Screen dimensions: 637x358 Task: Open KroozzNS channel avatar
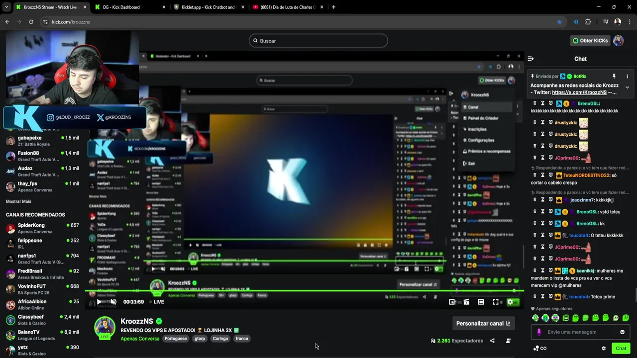pos(105,327)
